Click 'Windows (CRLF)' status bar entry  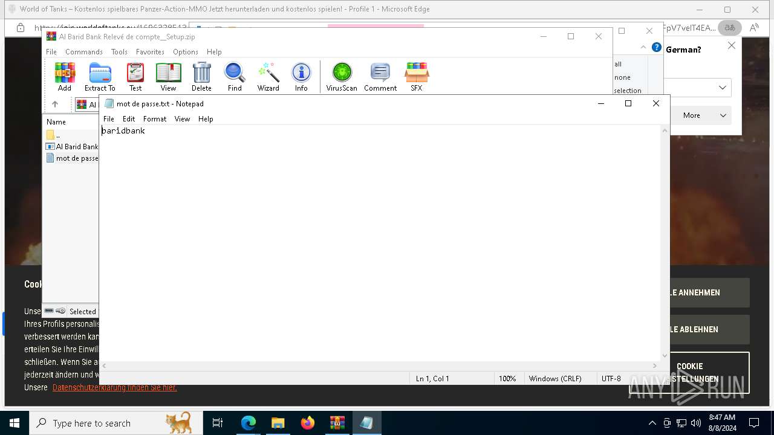tap(555, 379)
